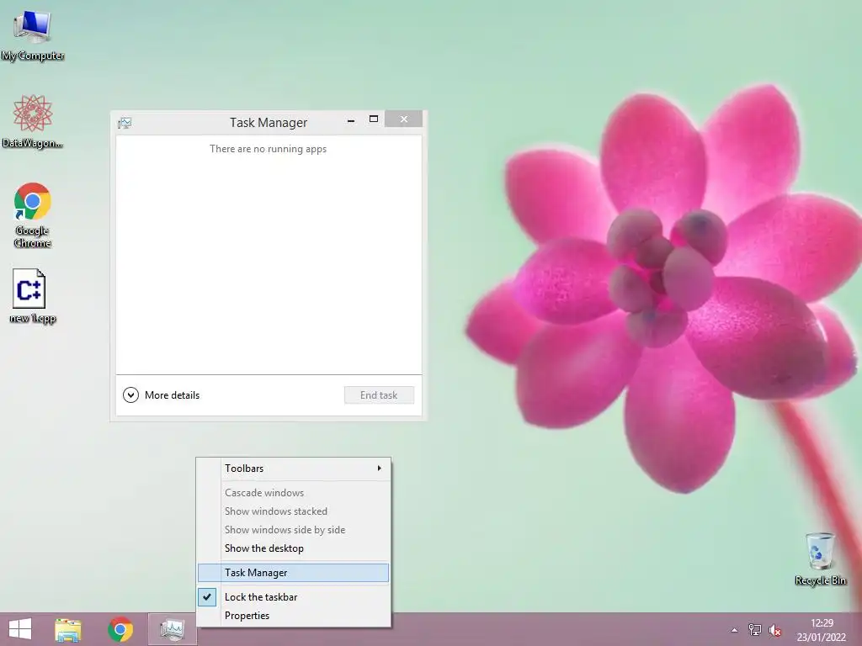Expand More details in Task Manager
The width and height of the screenshot is (862, 646).
(161, 395)
